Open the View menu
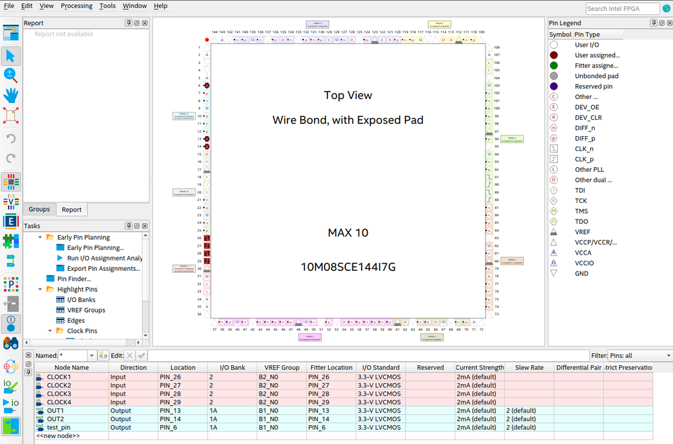 46,6
